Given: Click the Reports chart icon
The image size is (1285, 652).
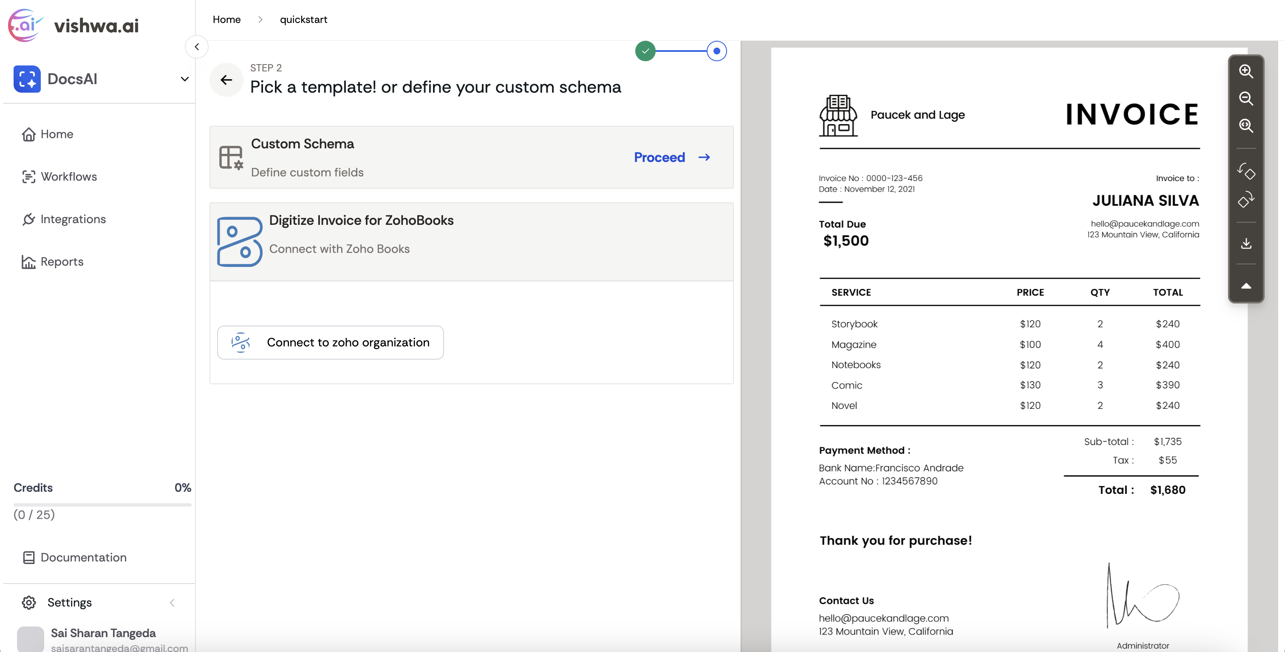Looking at the screenshot, I should pos(29,261).
